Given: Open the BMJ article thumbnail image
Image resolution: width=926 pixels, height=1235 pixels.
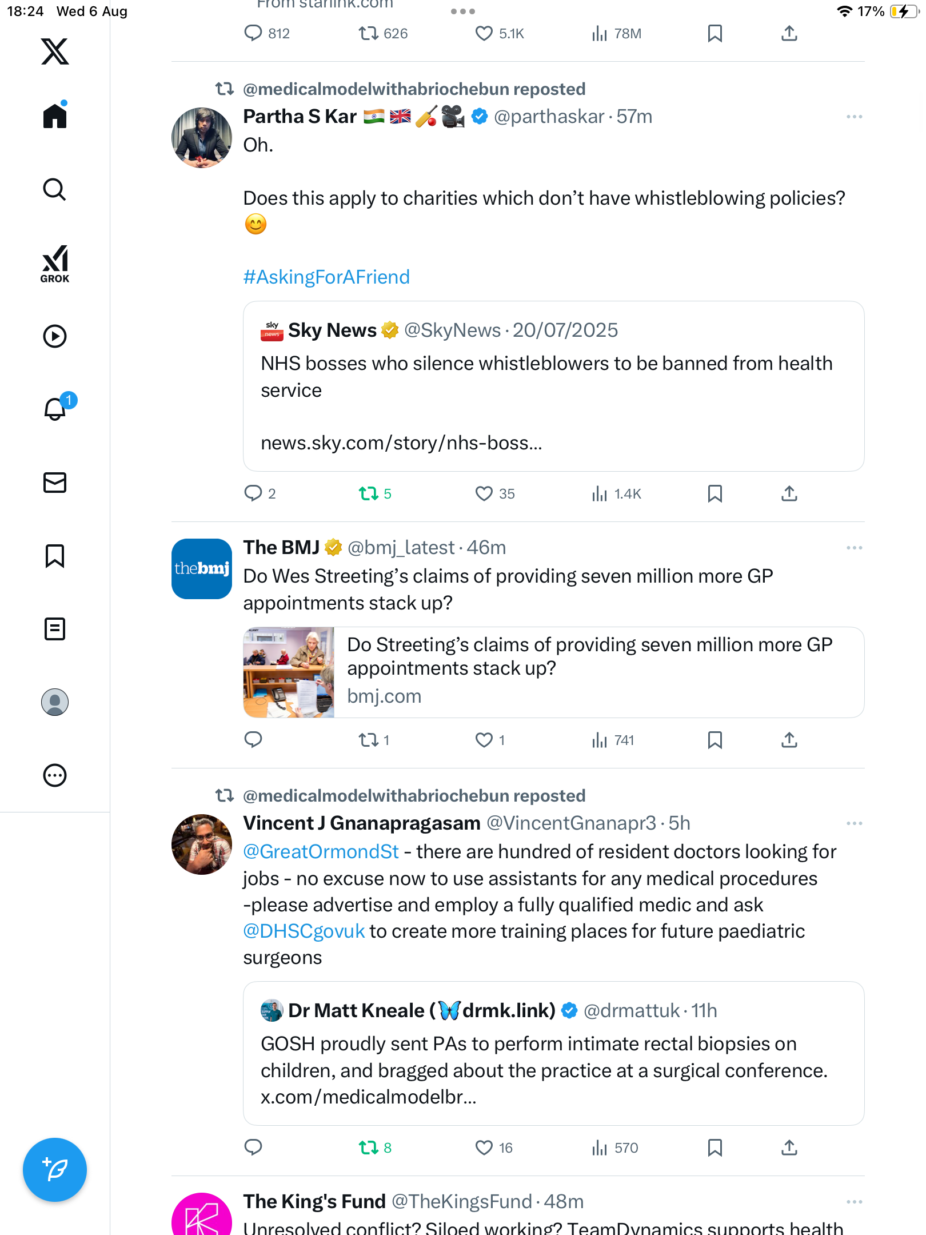Looking at the screenshot, I should [x=289, y=672].
